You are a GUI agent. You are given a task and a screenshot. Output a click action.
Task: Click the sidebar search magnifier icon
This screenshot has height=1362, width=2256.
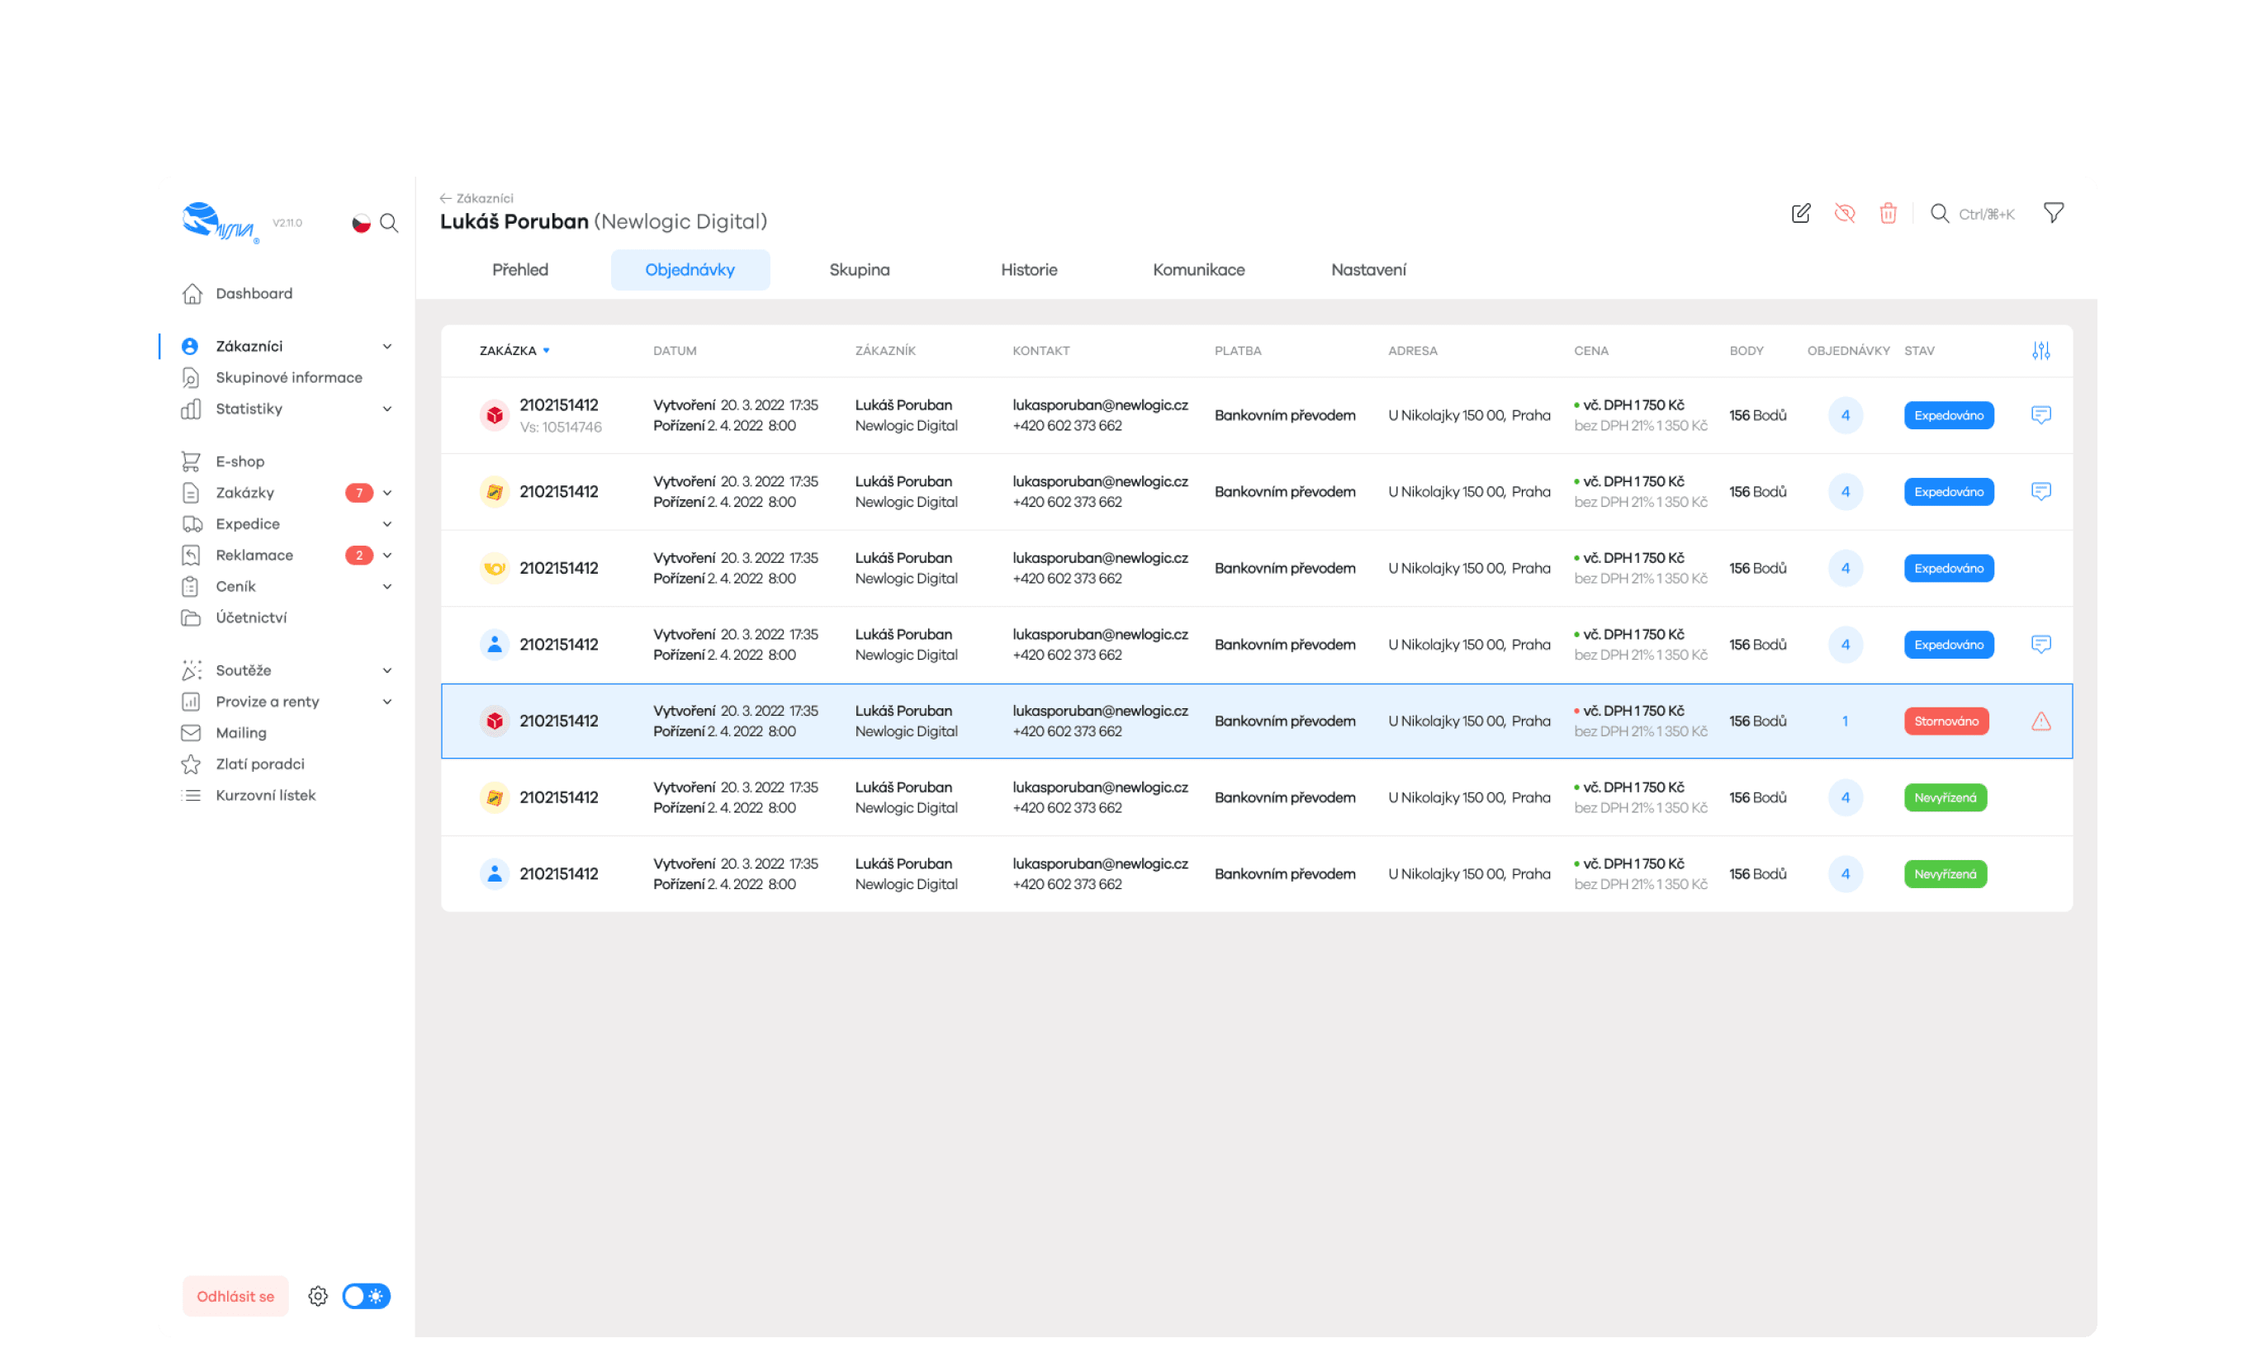click(x=389, y=224)
